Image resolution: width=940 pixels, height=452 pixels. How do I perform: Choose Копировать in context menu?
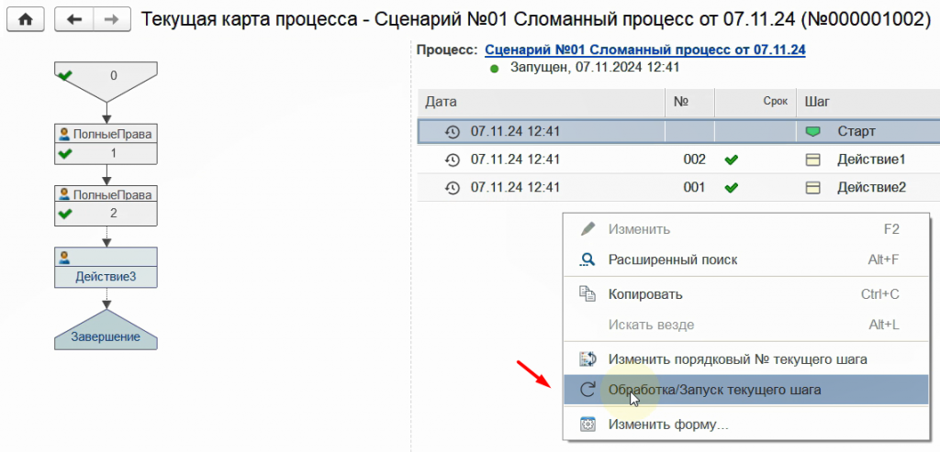point(745,294)
